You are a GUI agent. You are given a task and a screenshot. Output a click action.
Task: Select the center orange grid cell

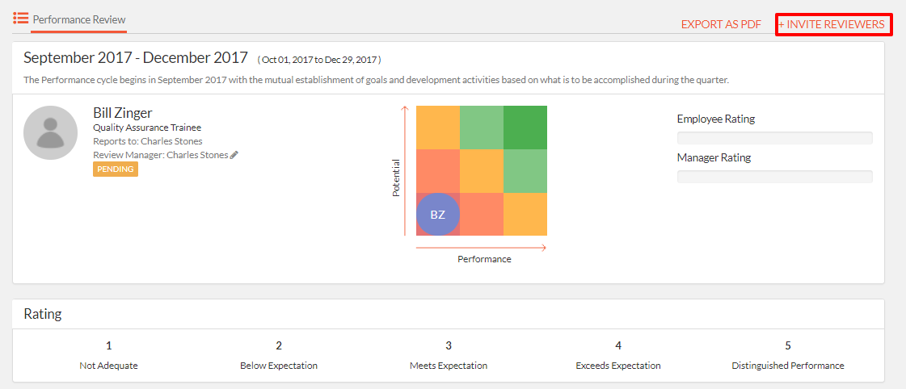482,171
